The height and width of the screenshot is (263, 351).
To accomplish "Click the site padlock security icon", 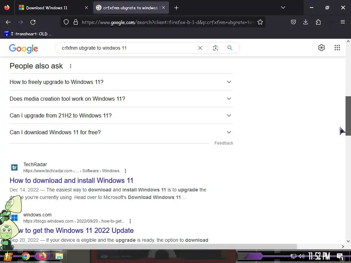I will [76, 22].
